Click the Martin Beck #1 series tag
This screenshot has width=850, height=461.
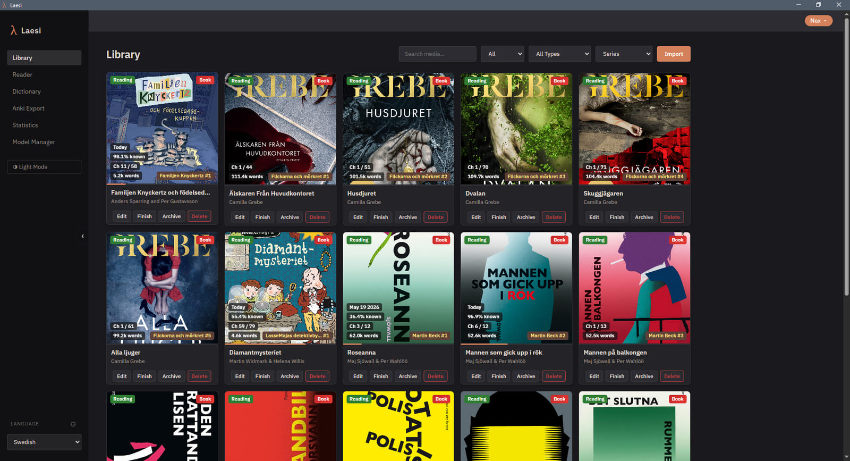pyautogui.click(x=430, y=336)
